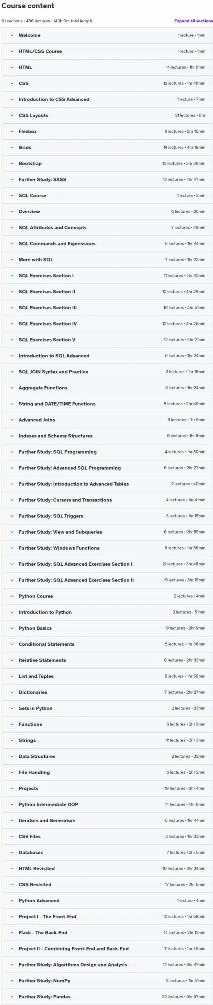Open Flask - The Back-End section
The height and width of the screenshot is (1005, 213).
click(107, 932)
